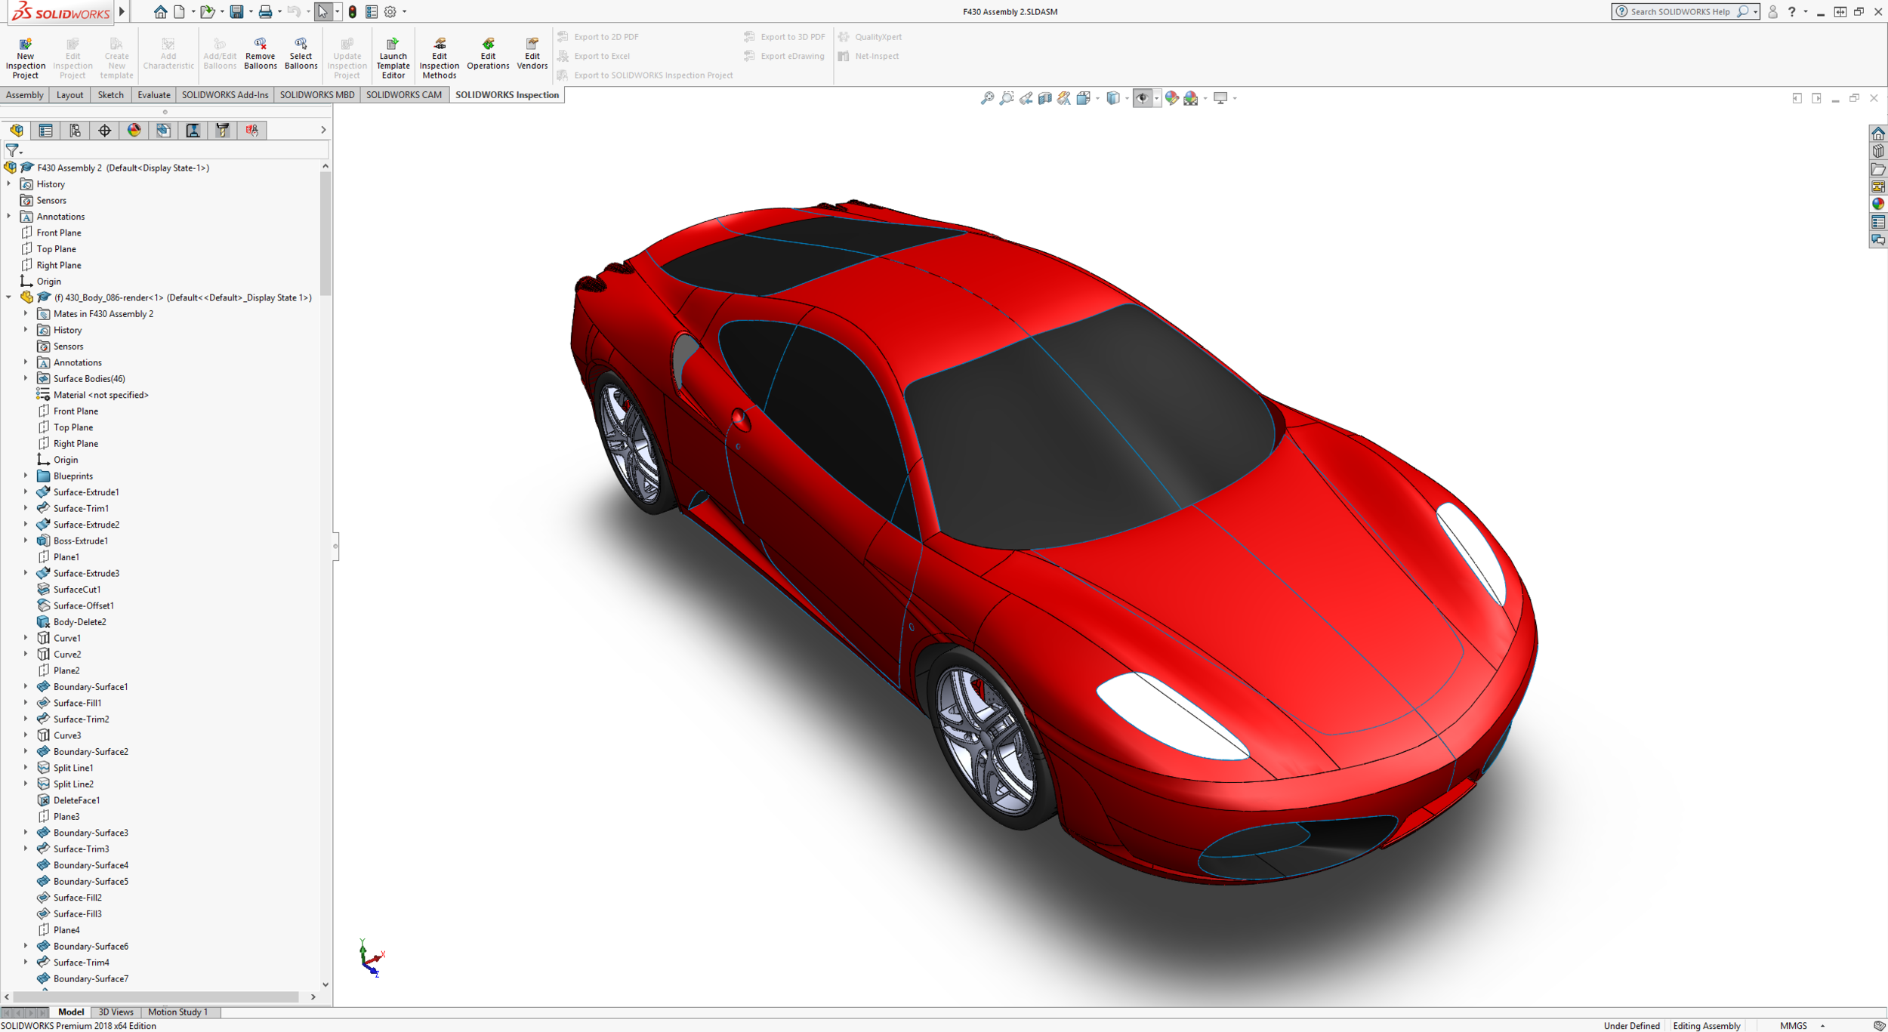Collapse the 430_Body_086-render component

point(9,297)
